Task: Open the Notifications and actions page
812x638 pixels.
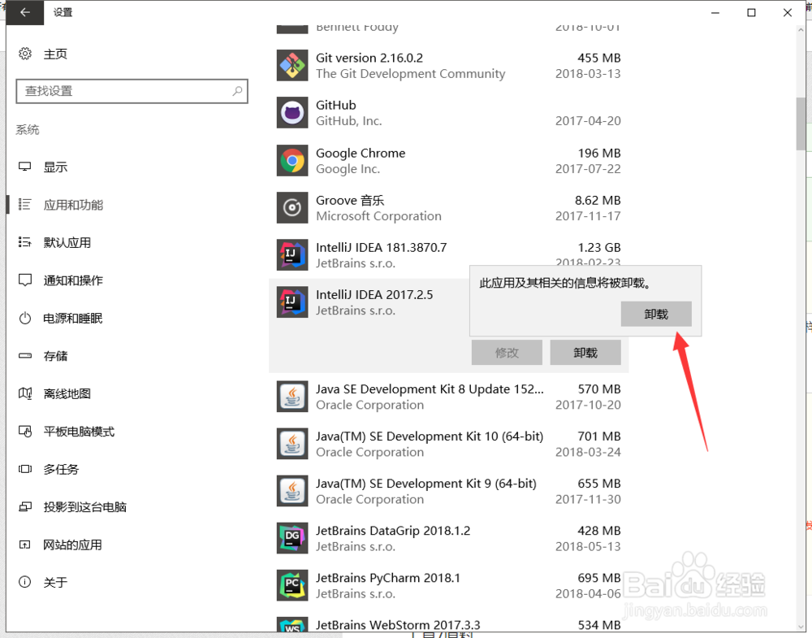Action: pos(73,280)
